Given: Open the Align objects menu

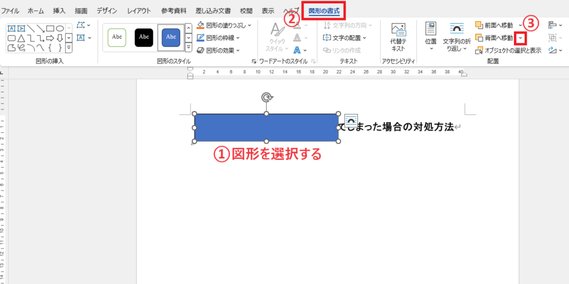Looking at the screenshot, I should pyautogui.click(x=554, y=25).
